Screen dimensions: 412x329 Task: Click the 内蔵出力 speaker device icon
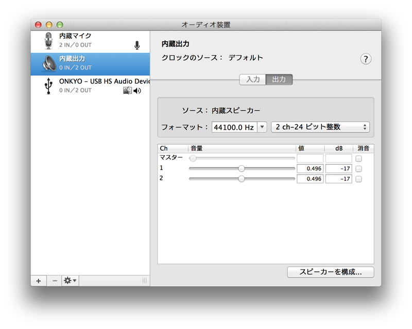pos(48,64)
